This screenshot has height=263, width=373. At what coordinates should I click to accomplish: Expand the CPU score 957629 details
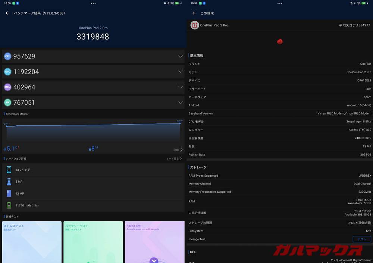click(181, 56)
